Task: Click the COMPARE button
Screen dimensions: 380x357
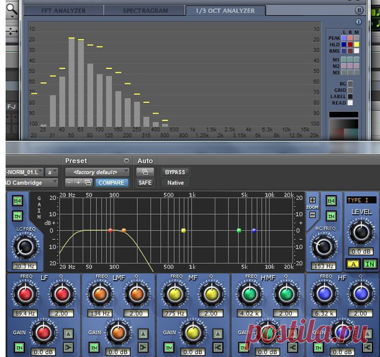Action: pyautogui.click(x=111, y=183)
